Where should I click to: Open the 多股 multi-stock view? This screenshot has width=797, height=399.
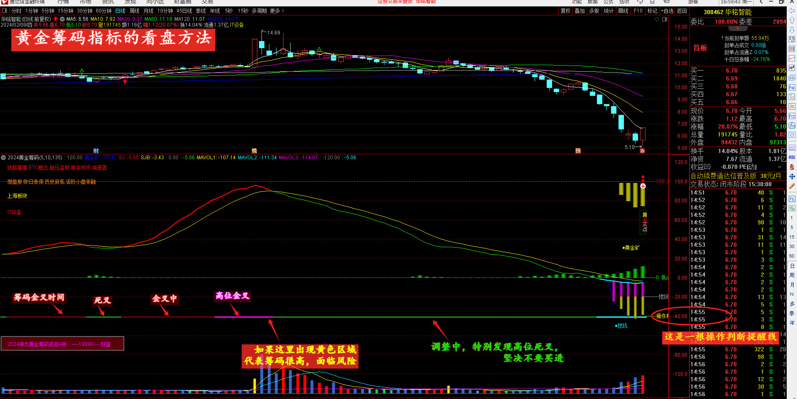coord(594,11)
